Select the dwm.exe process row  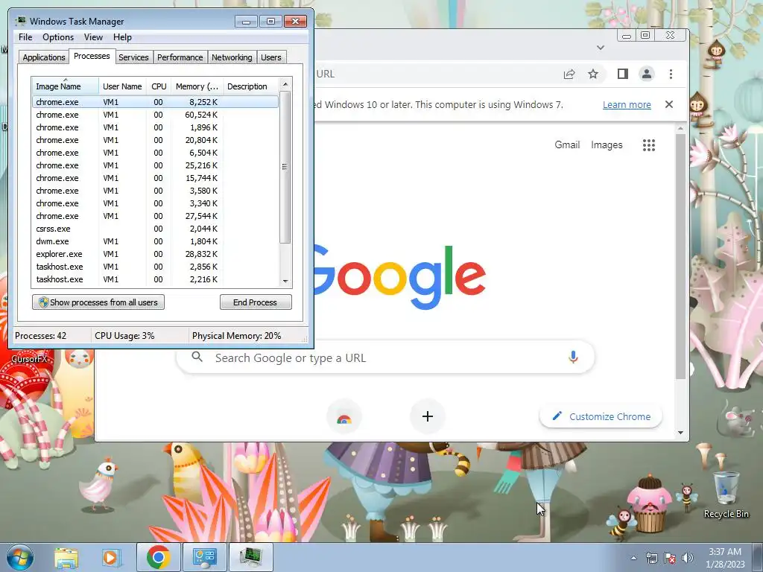156,241
